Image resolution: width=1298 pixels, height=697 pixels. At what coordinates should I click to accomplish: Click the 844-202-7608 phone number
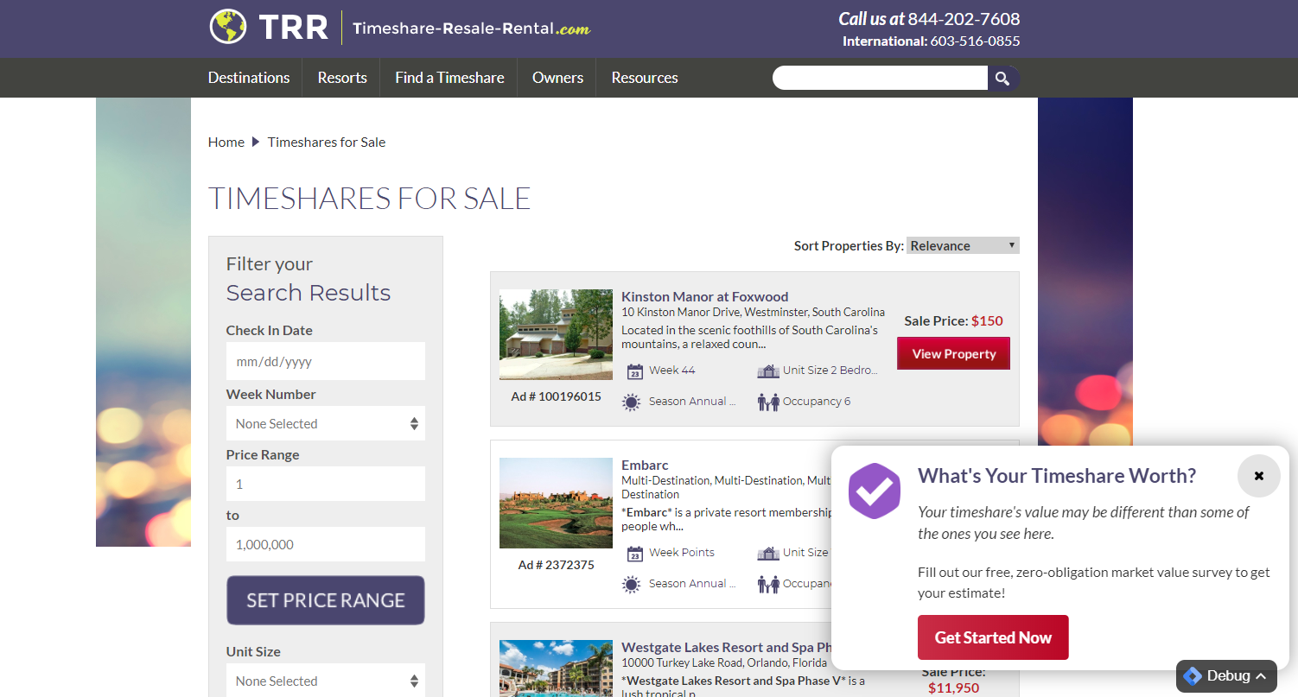tap(964, 19)
